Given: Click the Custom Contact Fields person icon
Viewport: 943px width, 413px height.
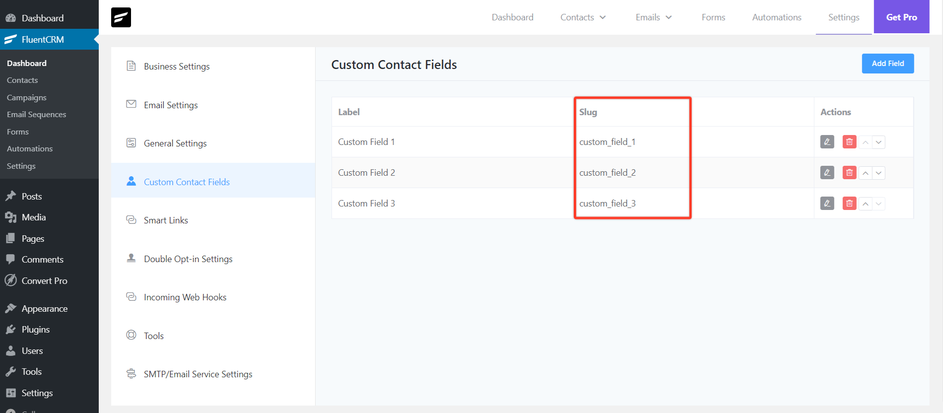Looking at the screenshot, I should point(131,181).
